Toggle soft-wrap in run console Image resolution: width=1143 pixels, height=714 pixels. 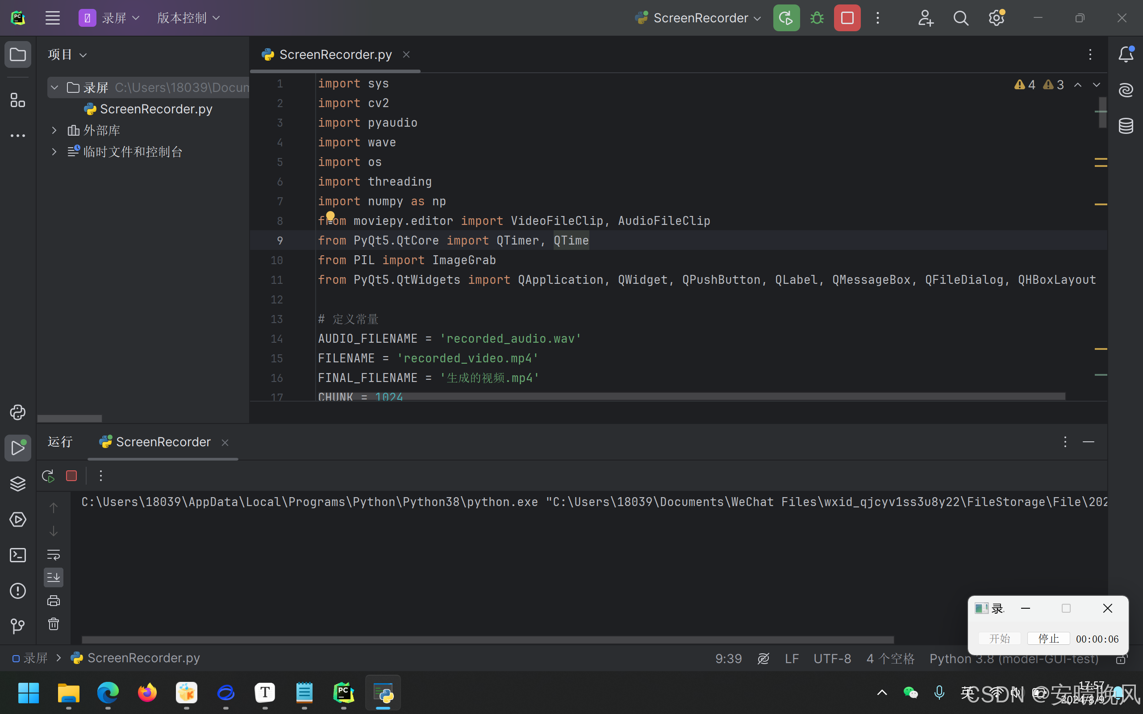[x=54, y=554]
